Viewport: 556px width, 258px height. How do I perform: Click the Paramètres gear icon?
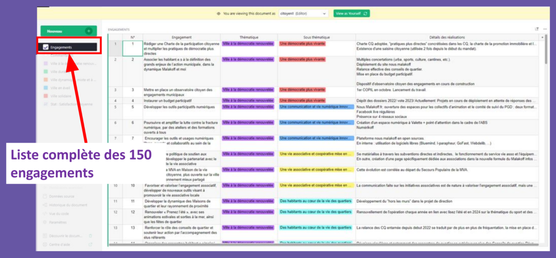point(45,222)
